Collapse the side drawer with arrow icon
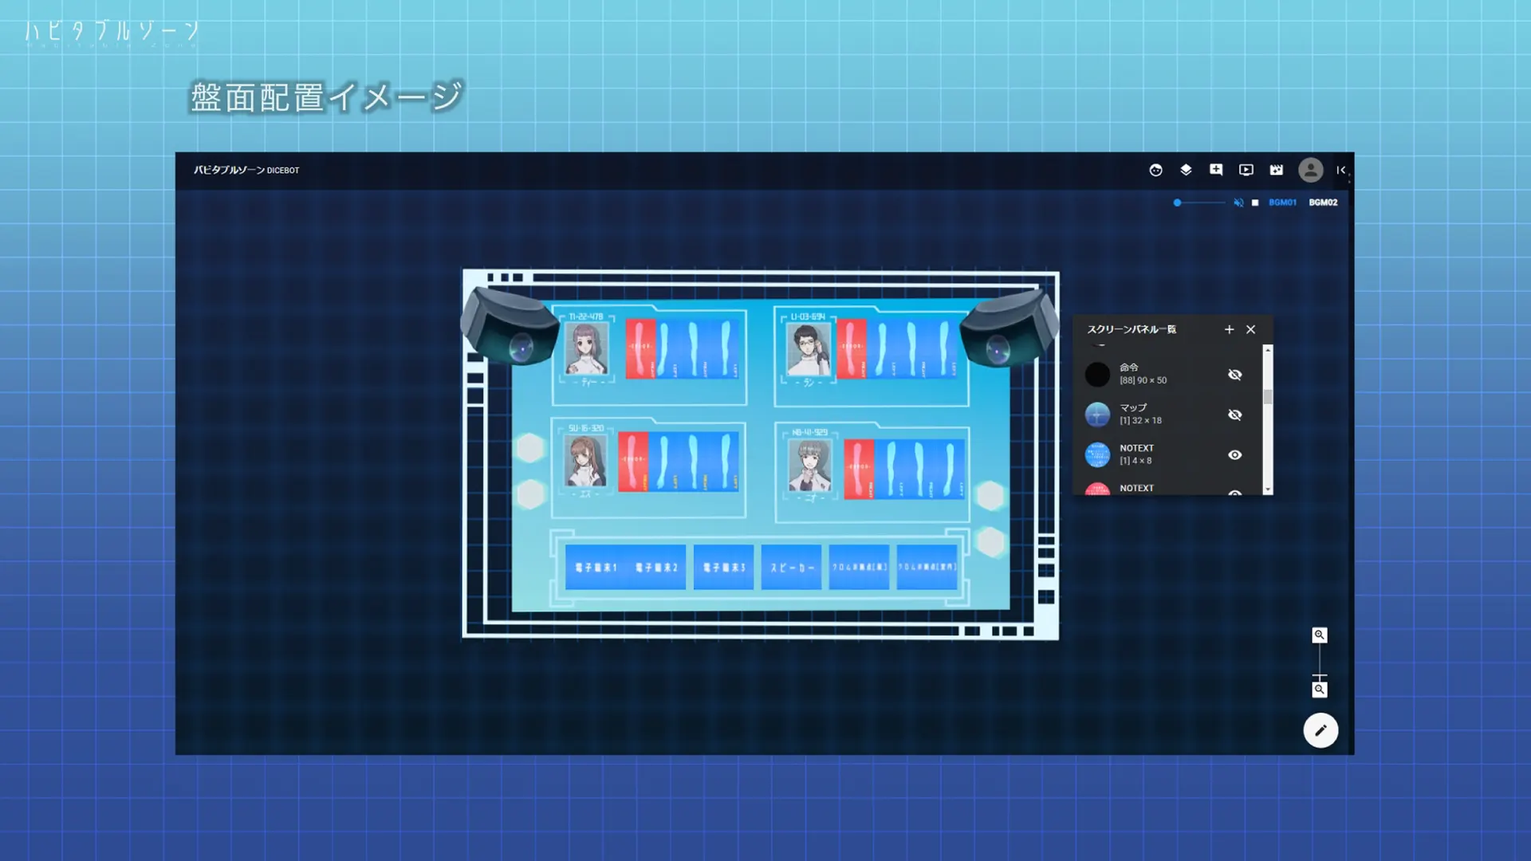Image resolution: width=1531 pixels, height=861 pixels. (1341, 170)
